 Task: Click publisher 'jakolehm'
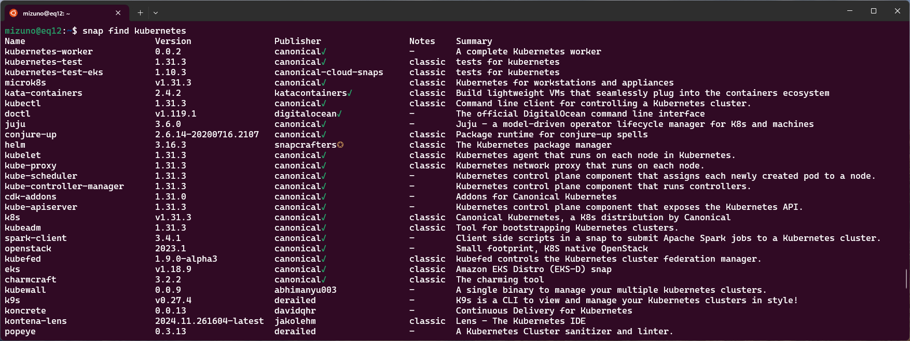pyautogui.click(x=295, y=321)
